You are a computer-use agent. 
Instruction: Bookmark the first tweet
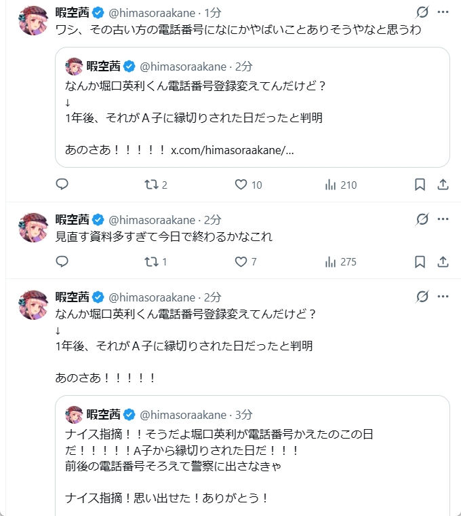click(x=420, y=185)
